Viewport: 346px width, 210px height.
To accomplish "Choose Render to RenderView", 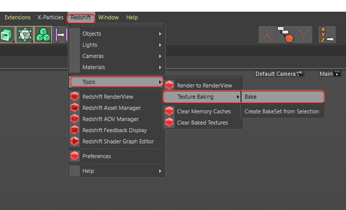I will point(203,85).
